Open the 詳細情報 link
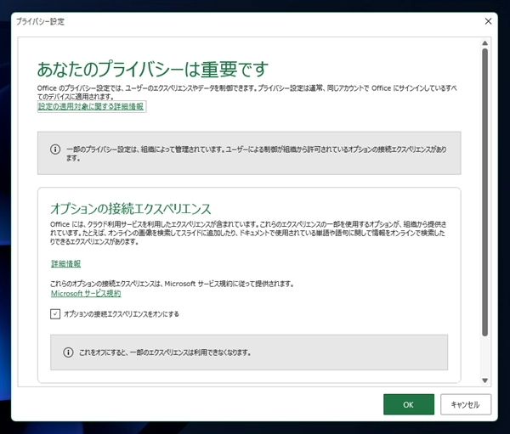Screen dimensions: 510x434 point(65,263)
